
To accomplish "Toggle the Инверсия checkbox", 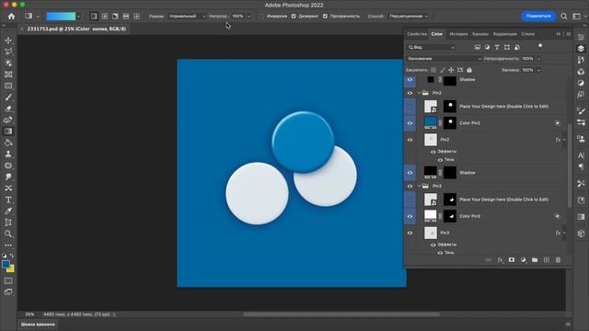I will tap(261, 17).
